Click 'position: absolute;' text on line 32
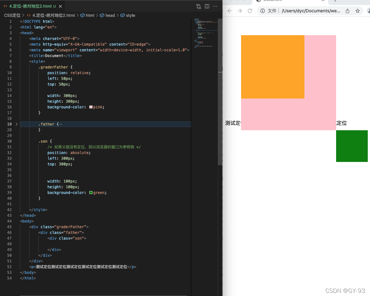 (x=69, y=153)
